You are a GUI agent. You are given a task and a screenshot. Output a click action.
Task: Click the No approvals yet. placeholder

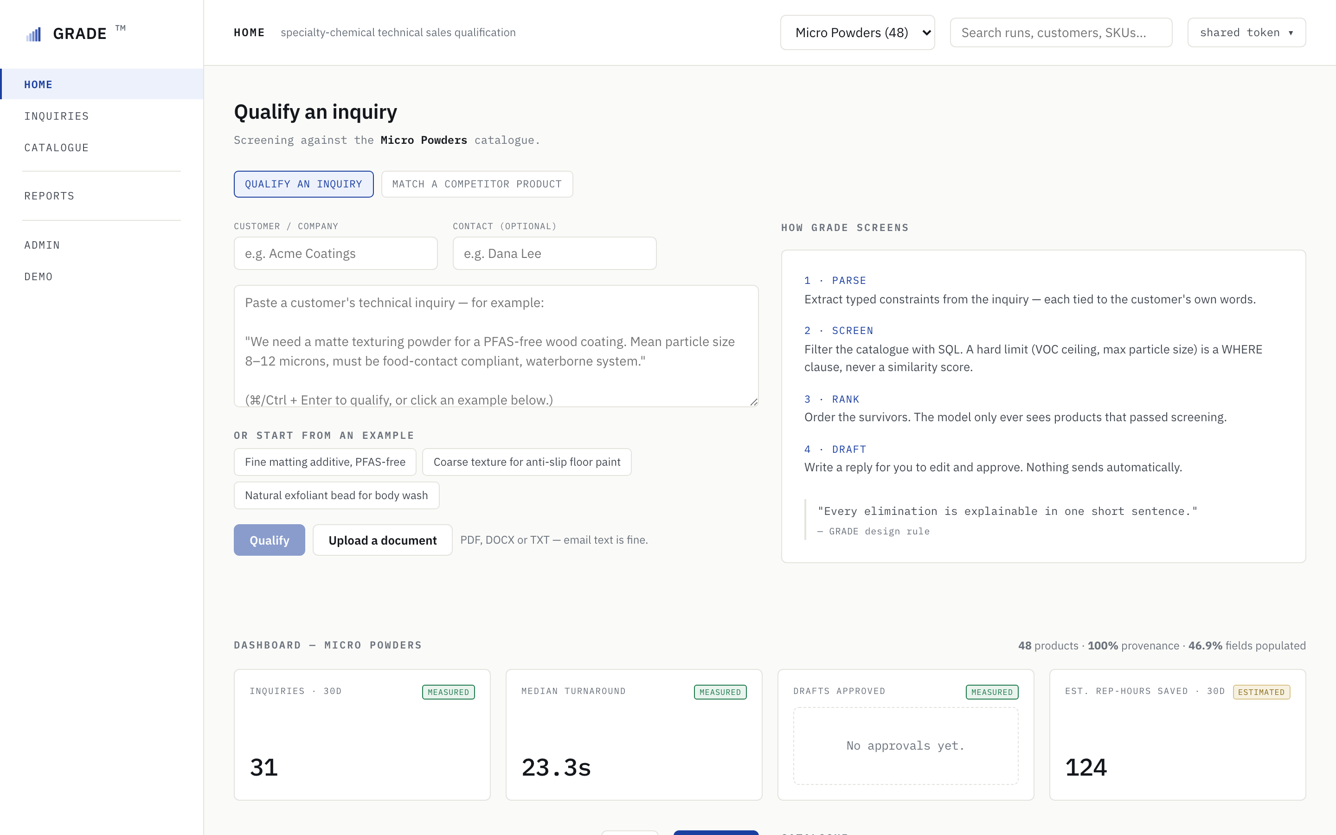click(906, 746)
